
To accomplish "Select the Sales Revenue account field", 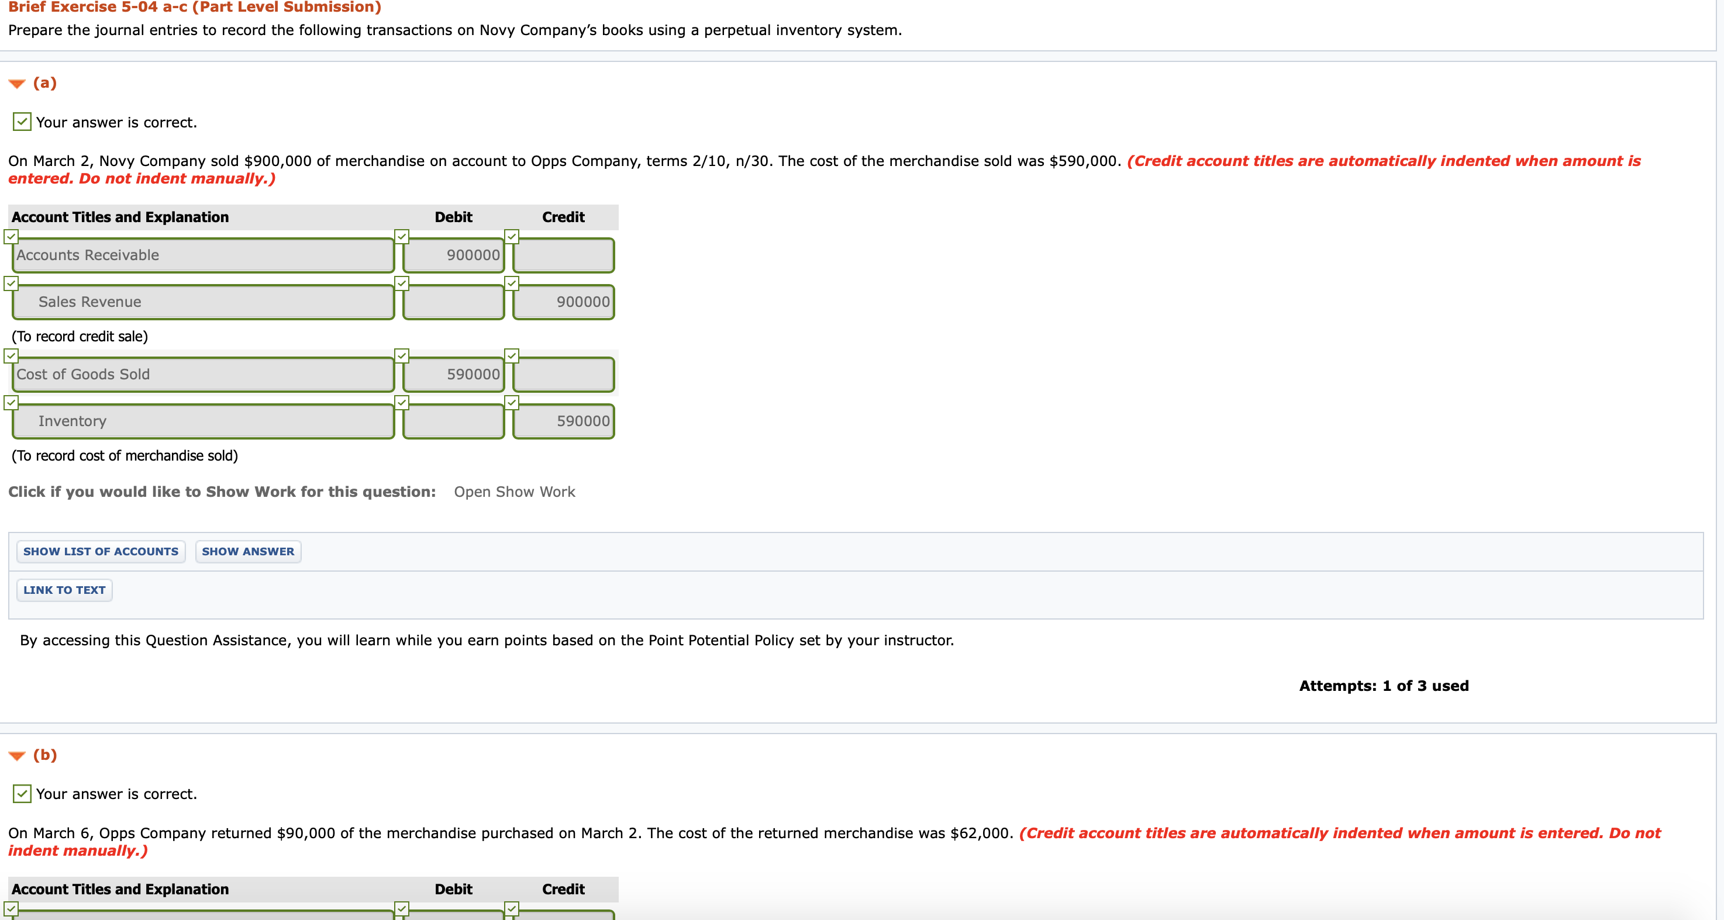I will tap(203, 302).
